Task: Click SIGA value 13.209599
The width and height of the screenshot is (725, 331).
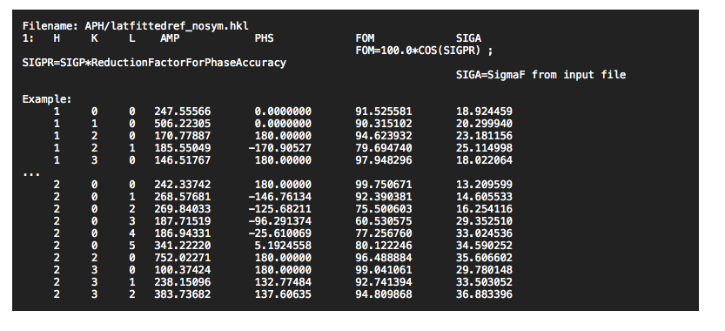Action: [x=484, y=185]
